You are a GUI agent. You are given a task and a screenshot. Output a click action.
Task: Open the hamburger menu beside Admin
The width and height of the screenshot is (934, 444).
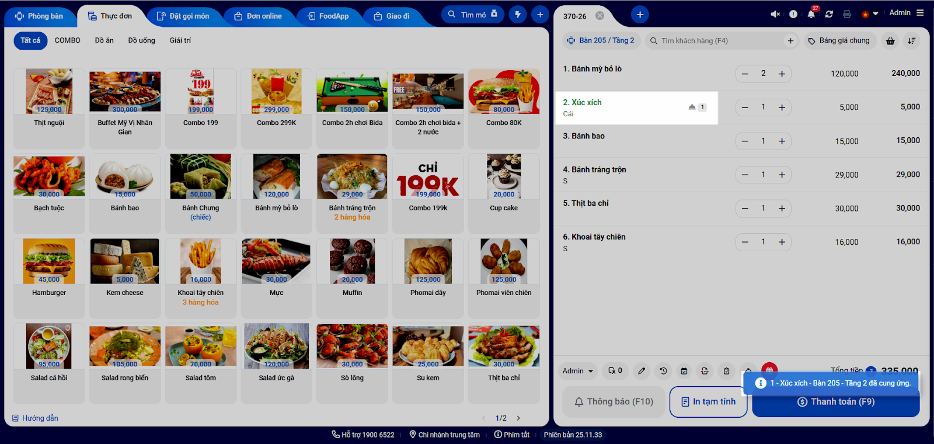920,13
